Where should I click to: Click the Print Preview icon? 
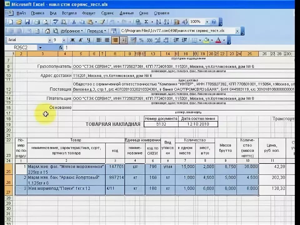coord(46,22)
